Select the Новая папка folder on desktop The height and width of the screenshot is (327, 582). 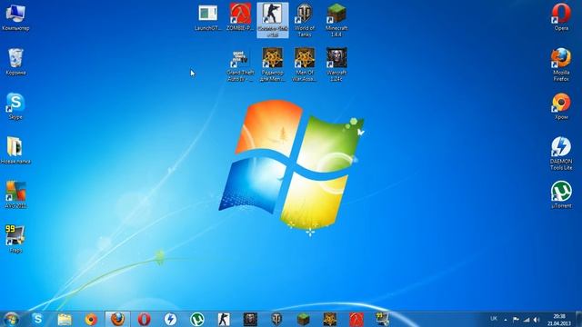point(15,151)
